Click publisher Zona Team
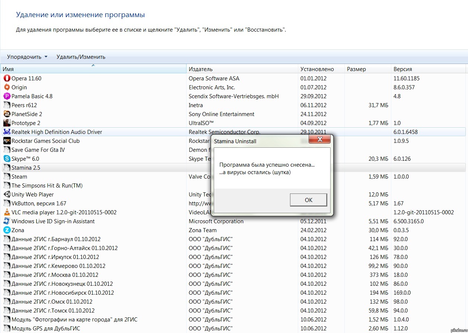The height and width of the screenshot is (333, 468). pos(203,230)
